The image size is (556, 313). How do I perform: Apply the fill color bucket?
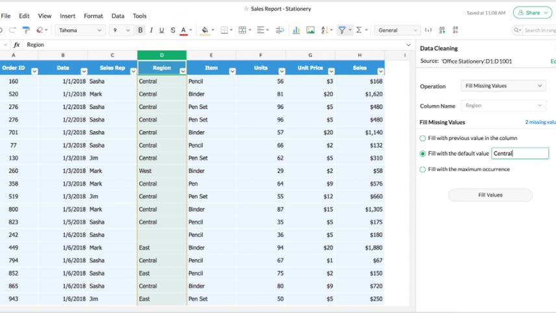pyautogui.click(x=205, y=31)
